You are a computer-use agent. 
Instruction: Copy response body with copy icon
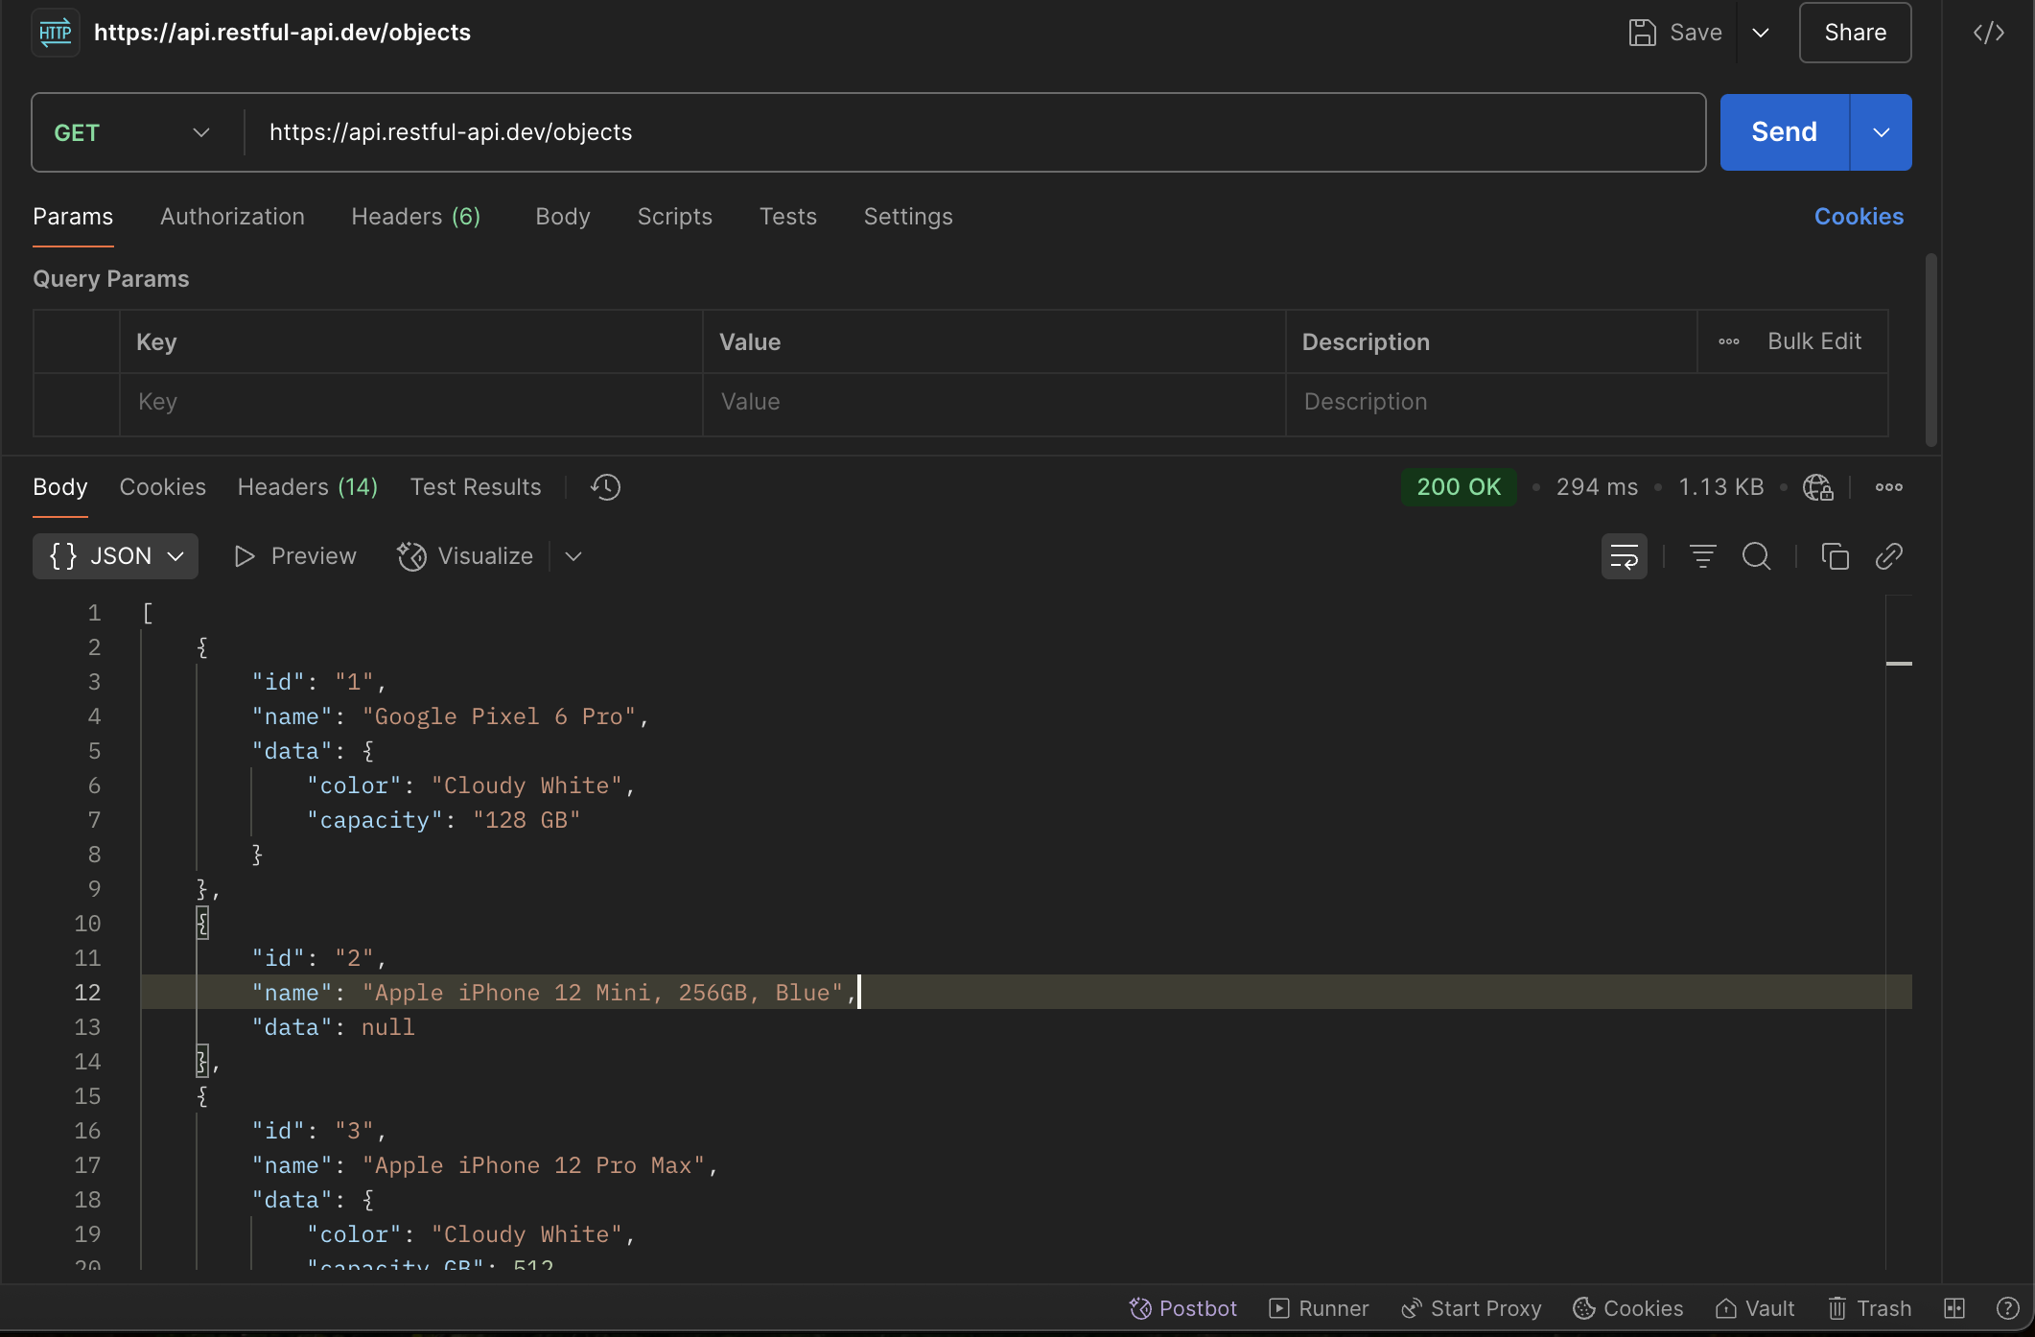click(x=1835, y=556)
